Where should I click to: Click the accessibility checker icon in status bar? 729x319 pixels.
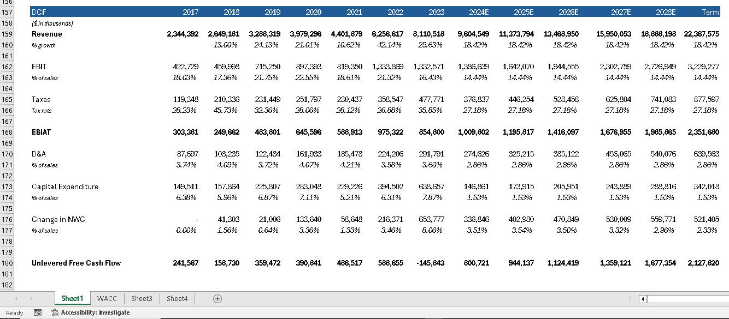tap(55, 312)
